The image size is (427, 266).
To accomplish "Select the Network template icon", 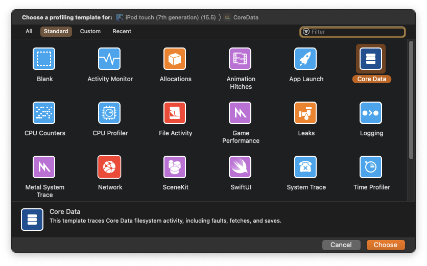I will [x=109, y=167].
